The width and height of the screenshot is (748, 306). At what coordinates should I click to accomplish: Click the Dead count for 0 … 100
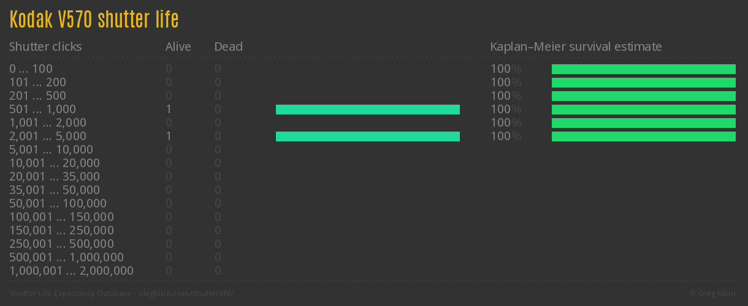[218, 69]
